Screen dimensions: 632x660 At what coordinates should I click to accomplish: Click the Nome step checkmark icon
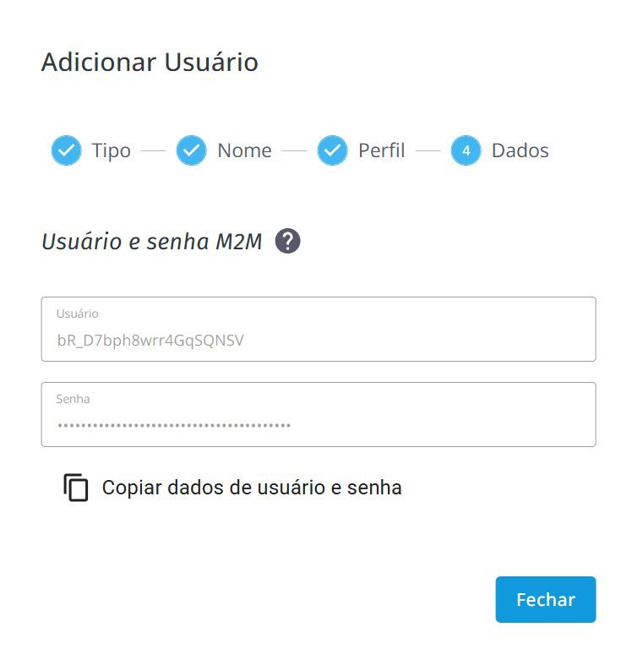click(191, 150)
